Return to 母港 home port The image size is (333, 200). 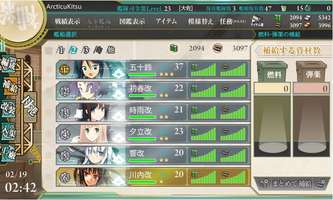(30, 107)
